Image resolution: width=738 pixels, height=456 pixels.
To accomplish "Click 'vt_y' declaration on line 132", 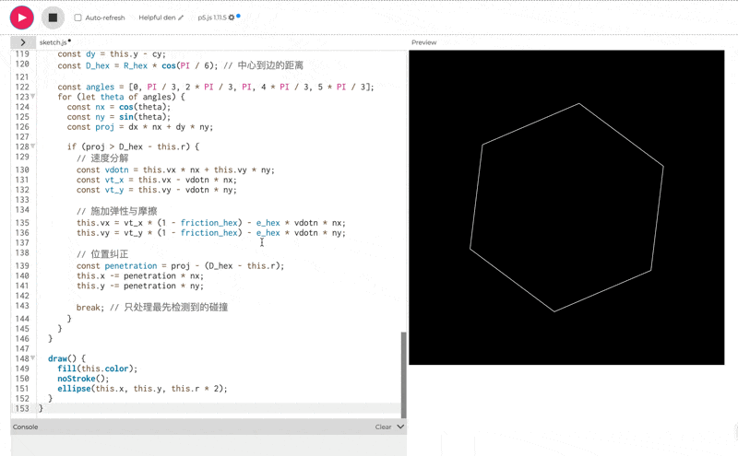I will [x=113, y=190].
